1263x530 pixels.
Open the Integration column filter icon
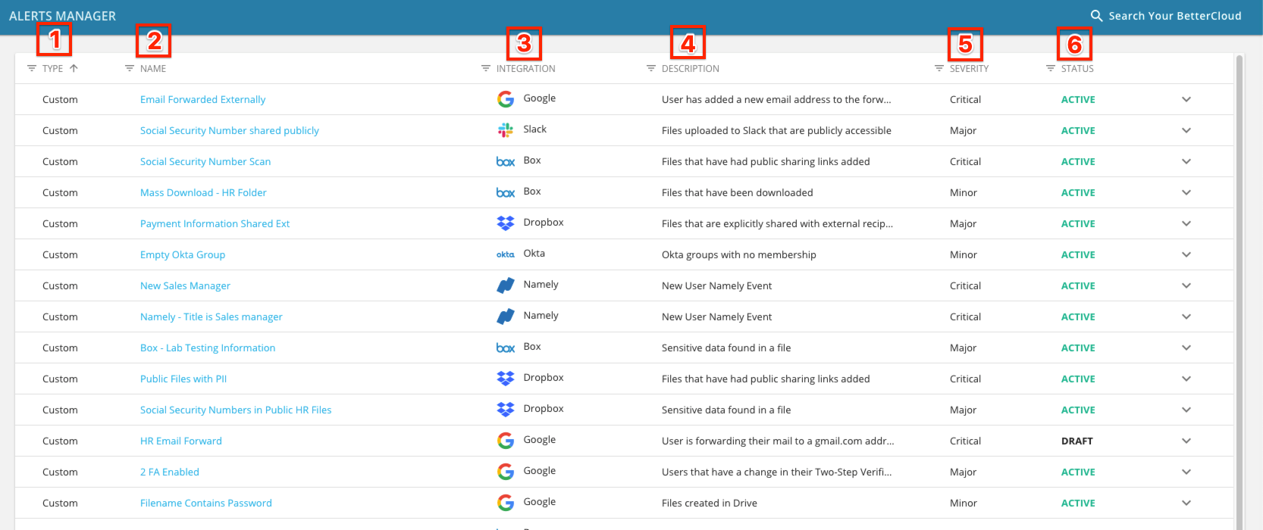pyautogui.click(x=486, y=68)
